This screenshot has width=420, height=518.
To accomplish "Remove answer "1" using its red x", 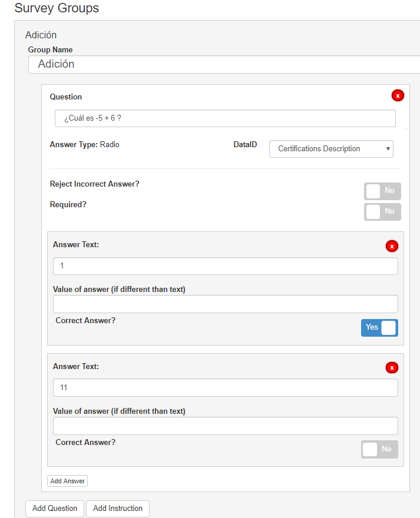I will point(392,246).
